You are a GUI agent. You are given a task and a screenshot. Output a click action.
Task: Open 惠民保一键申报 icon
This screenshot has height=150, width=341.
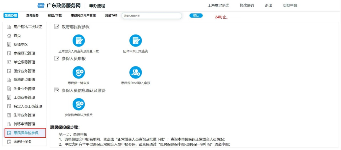pos(79,72)
